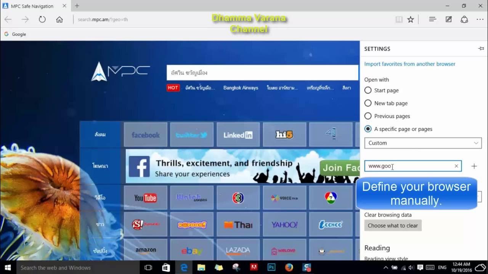Click the Facebook banner advertisement
The width and height of the screenshot is (488, 274).
242,166
